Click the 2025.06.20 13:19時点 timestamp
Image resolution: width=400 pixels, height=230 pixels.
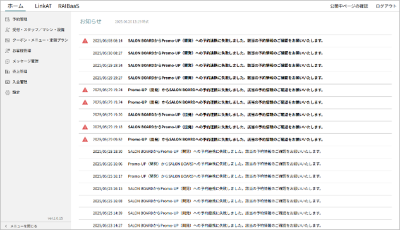(x=131, y=22)
